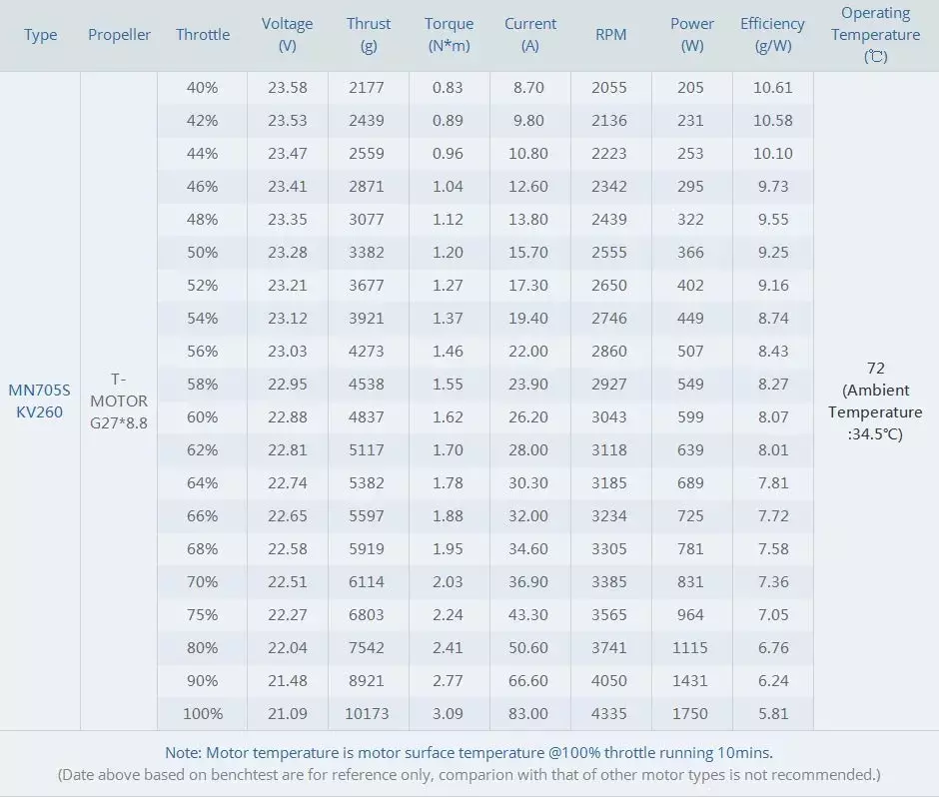The width and height of the screenshot is (939, 797).
Task: Click the Throttle column header
Action: pos(203,35)
